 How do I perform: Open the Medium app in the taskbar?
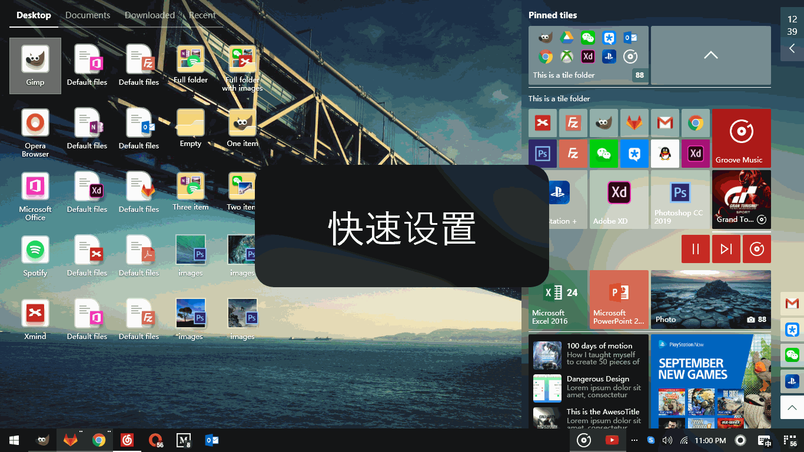pyautogui.click(x=184, y=440)
